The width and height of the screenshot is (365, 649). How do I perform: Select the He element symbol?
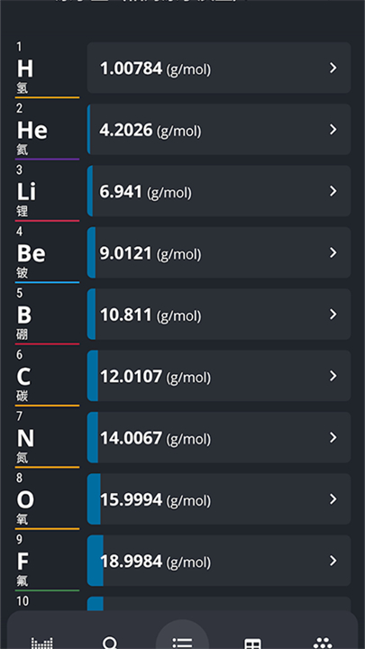32,131
